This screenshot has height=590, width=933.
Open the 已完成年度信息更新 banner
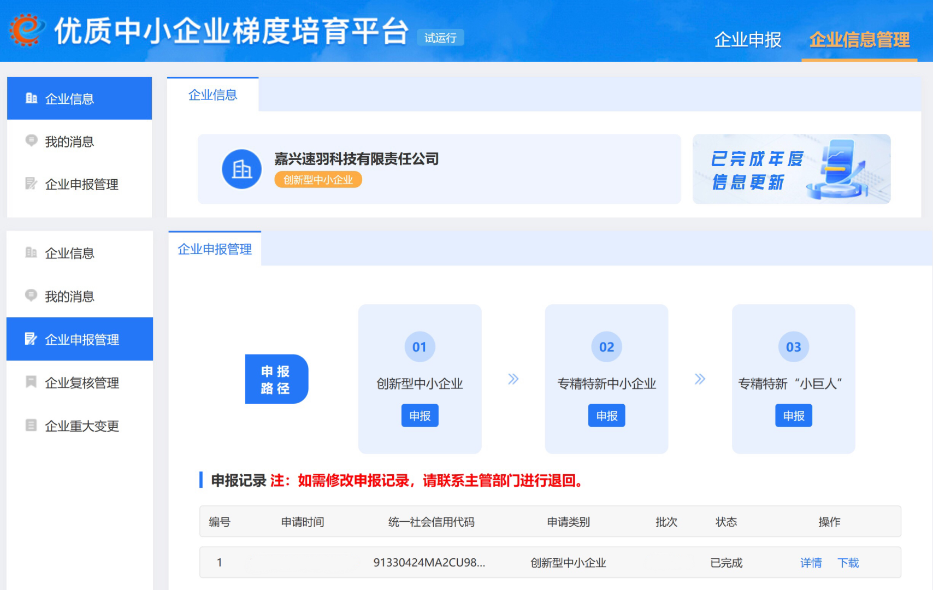(x=792, y=169)
